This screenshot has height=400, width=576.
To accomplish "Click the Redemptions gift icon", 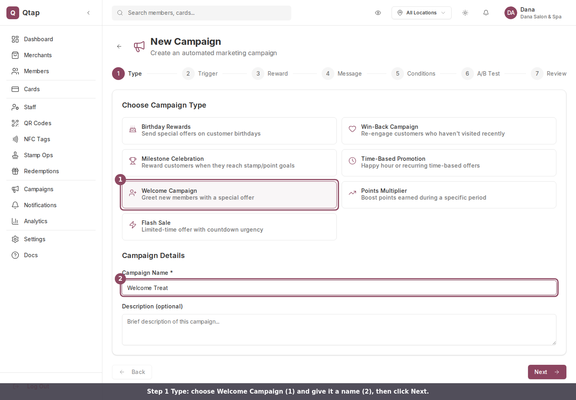I will pos(15,171).
